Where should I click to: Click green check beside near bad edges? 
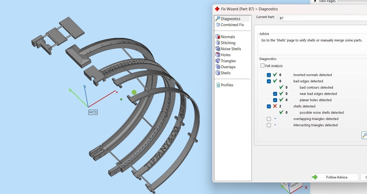(281, 93)
